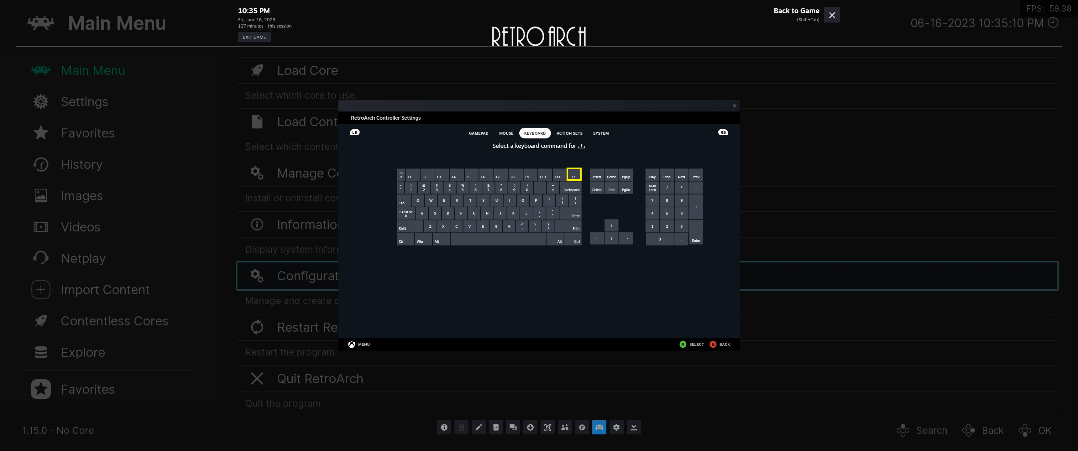Open the overlay chat bubbles icon
Image resolution: width=1078 pixels, height=451 pixels.
(x=513, y=427)
